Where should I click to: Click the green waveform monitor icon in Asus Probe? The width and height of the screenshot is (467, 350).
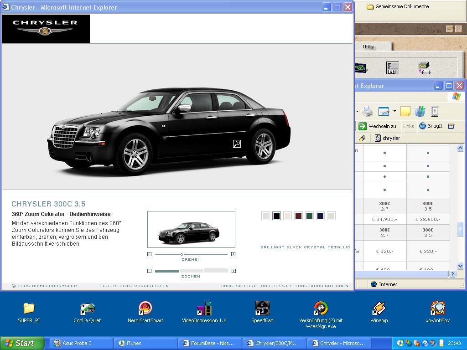point(361,68)
